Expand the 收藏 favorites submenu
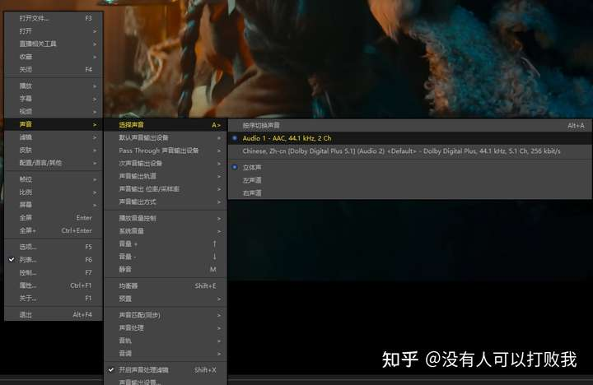This screenshot has width=593, height=385. (x=54, y=57)
